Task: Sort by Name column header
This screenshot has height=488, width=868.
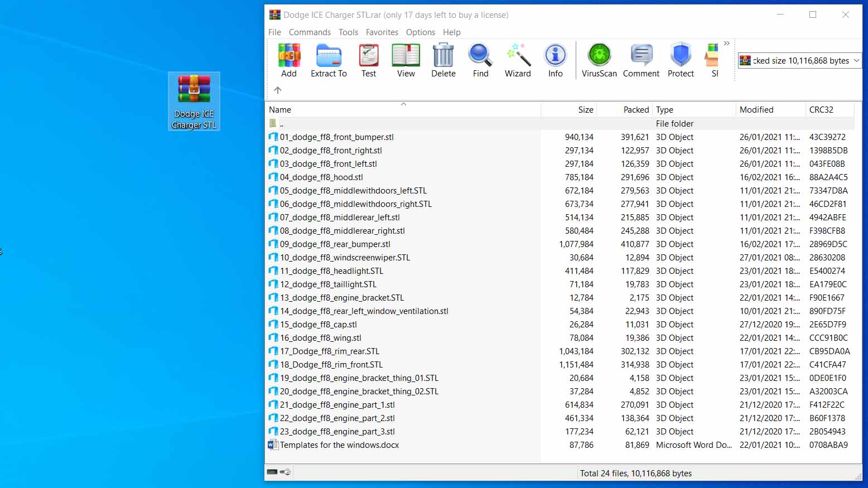Action: (x=403, y=110)
